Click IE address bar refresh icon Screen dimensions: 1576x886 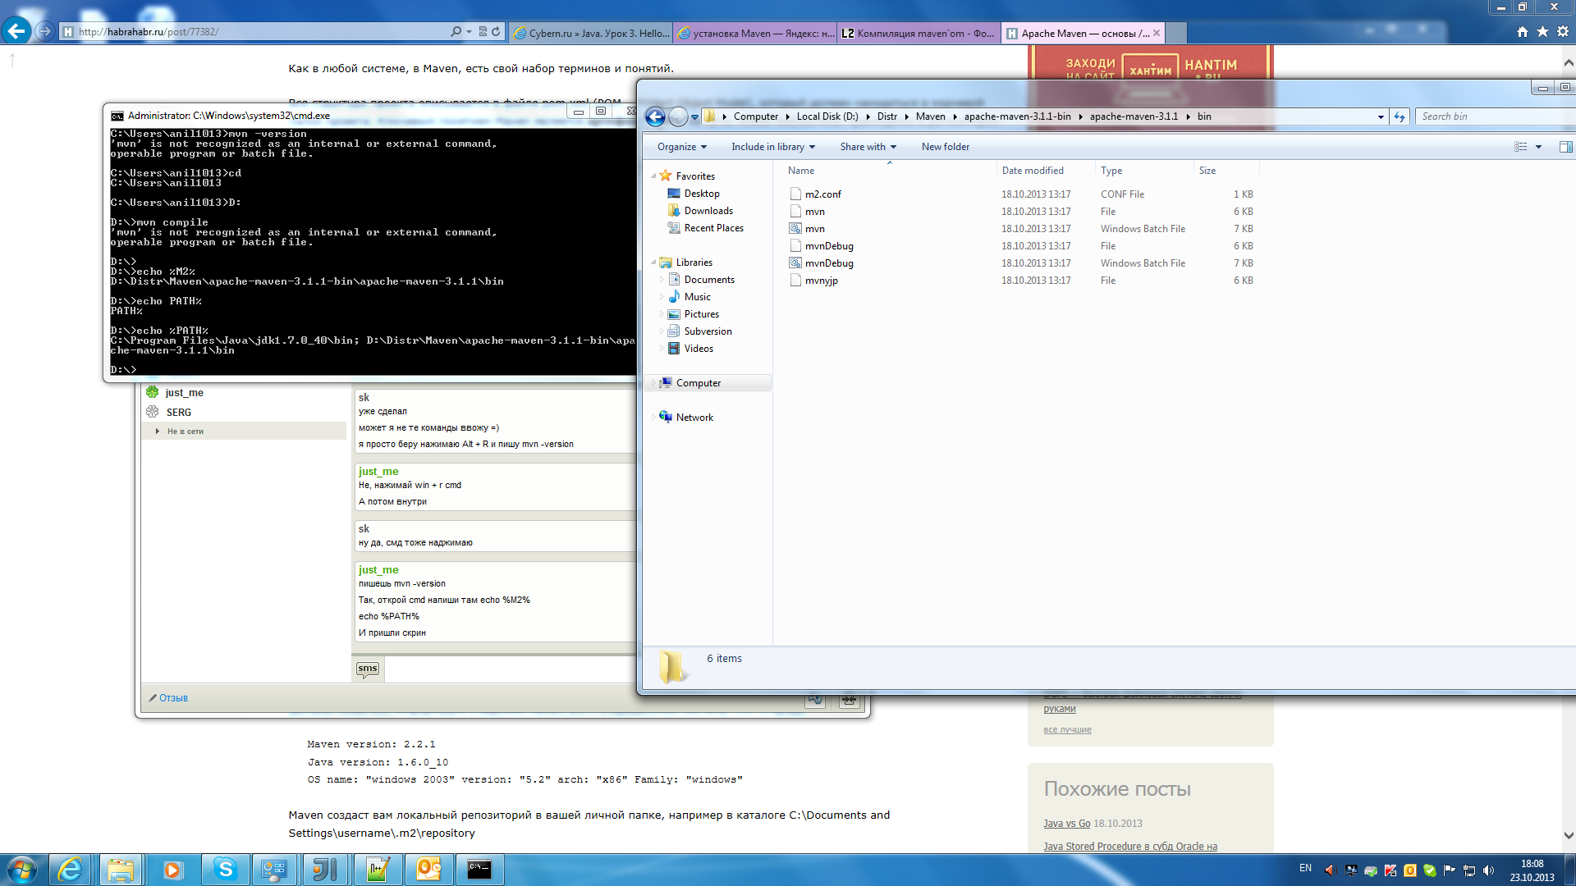(496, 31)
